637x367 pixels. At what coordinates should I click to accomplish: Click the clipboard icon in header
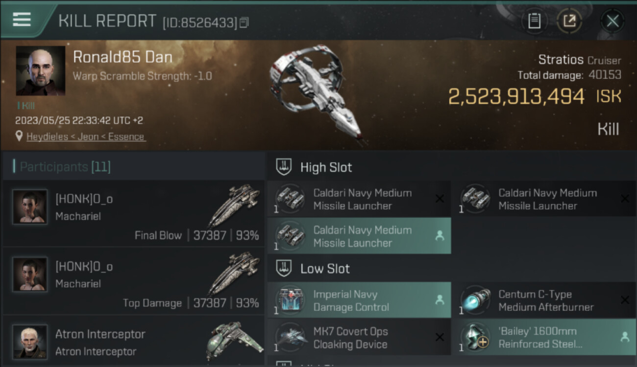pos(534,21)
